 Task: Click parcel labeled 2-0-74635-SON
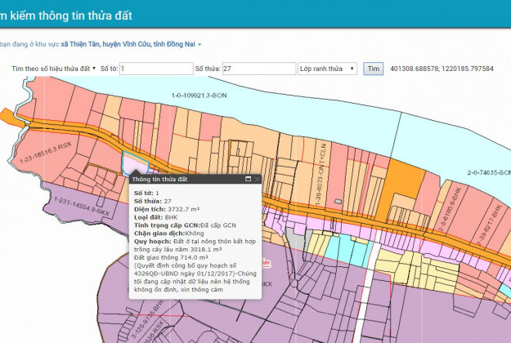[489, 172]
